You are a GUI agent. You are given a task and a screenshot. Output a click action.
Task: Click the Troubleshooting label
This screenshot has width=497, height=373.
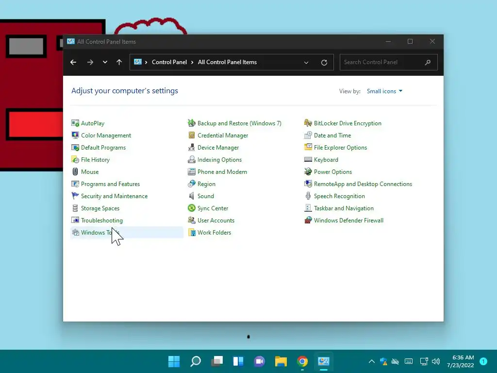click(102, 220)
